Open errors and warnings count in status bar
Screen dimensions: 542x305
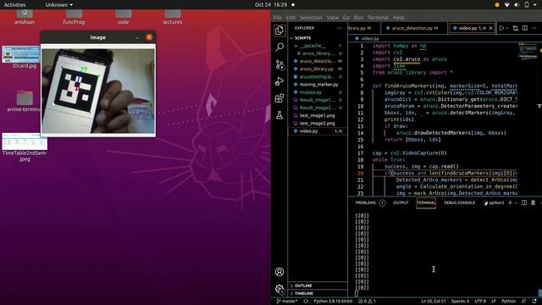(367, 302)
